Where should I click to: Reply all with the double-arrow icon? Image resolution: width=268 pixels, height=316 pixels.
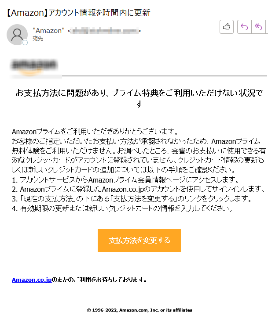coord(258,27)
